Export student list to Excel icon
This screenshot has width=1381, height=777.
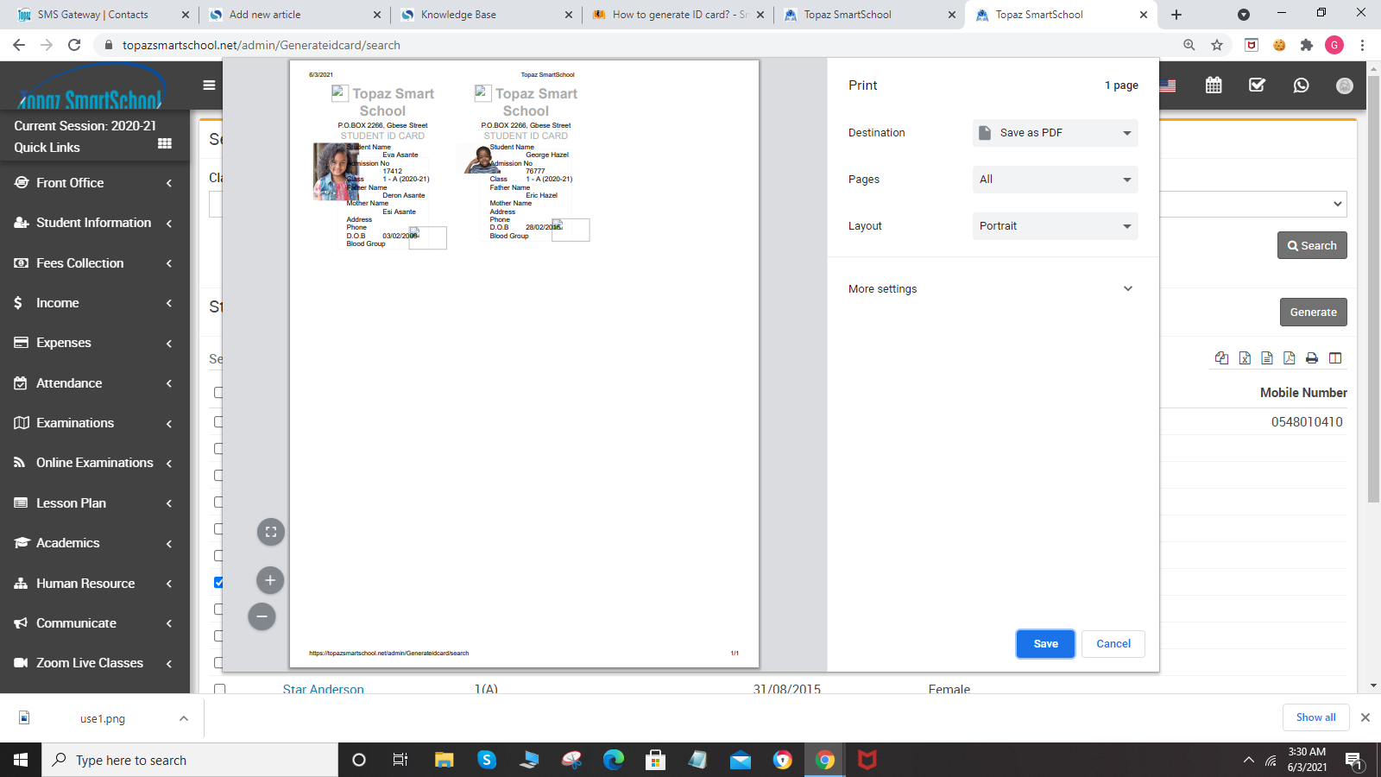(1245, 357)
